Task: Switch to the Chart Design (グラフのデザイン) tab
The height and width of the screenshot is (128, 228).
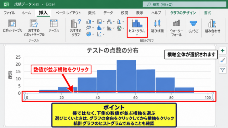Action: (183, 13)
